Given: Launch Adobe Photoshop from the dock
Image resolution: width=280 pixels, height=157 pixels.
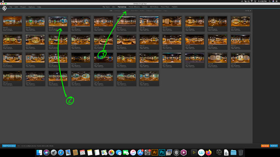Looking at the screenshot, I should coord(162,153).
